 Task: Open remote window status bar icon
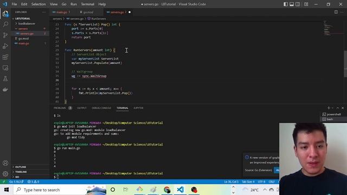coord(4,182)
